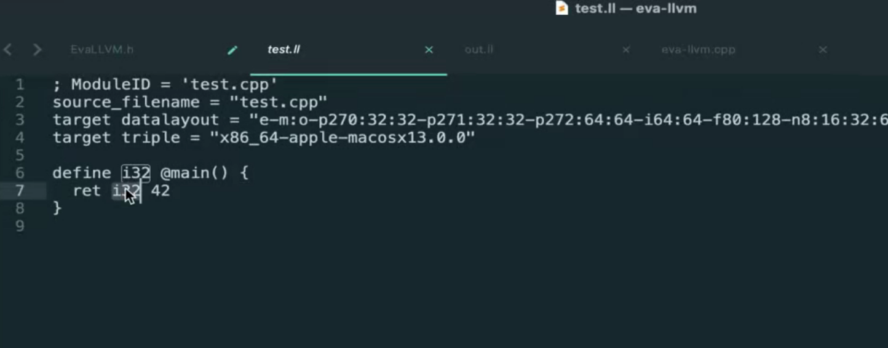Click the pencil icon on EvaLLVM.h tab
Viewport: 888px width, 348px height.
[232, 50]
